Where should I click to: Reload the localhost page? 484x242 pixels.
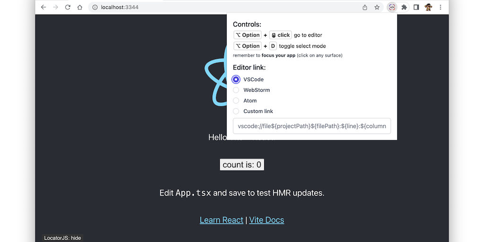68,7
